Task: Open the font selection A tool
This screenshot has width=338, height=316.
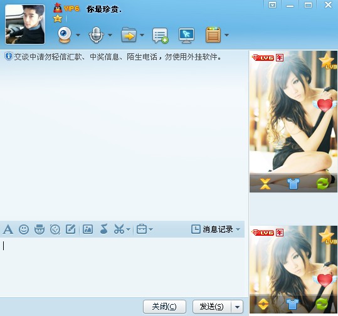Action: 8,229
